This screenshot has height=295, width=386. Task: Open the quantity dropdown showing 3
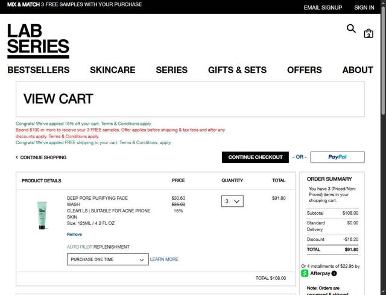point(232,201)
